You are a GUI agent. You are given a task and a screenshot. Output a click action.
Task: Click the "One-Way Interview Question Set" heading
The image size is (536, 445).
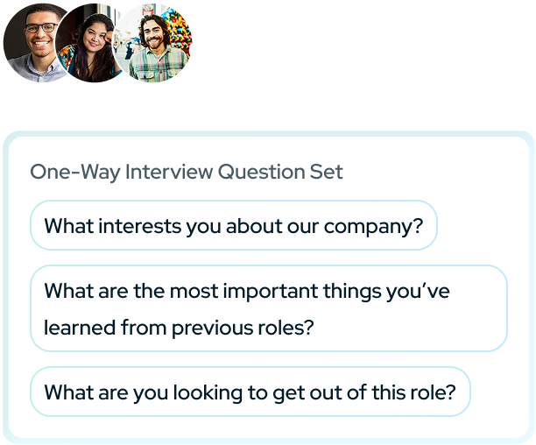187,172
